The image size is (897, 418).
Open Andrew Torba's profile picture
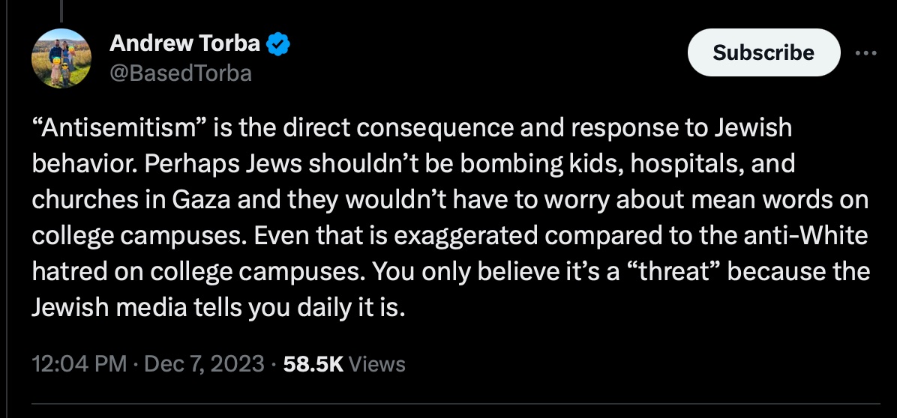tap(61, 58)
